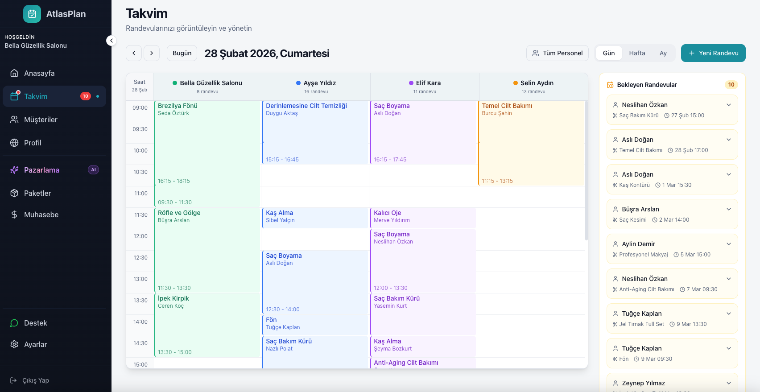This screenshot has width=760, height=392.
Task: Expand Büşra Arslan's pending Saç Kesimi appointment
Action: (x=728, y=209)
